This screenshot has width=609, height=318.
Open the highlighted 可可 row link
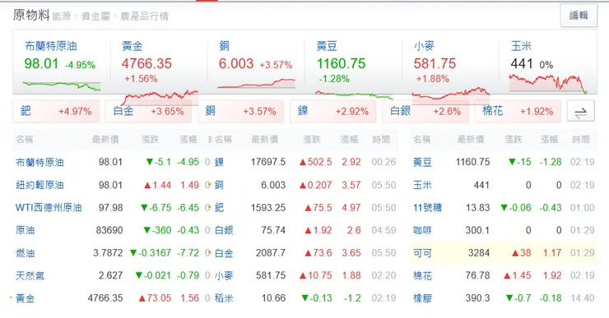tap(422, 253)
